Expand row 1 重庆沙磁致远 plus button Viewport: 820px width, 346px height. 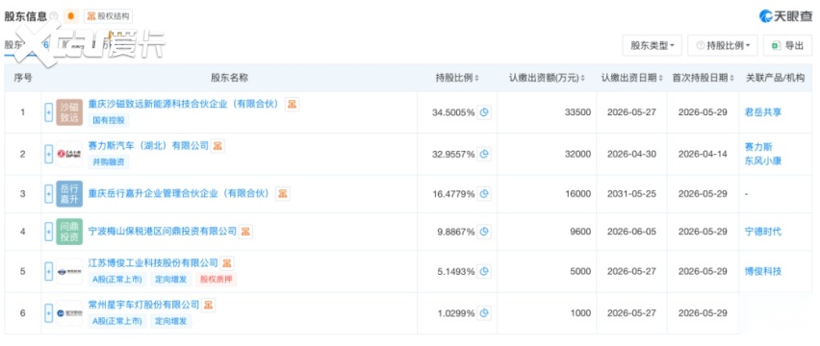click(x=49, y=112)
